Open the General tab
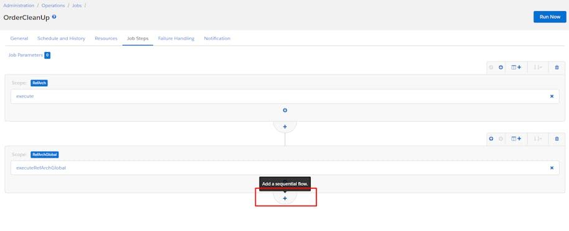569x231 pixels. (19, 38)
